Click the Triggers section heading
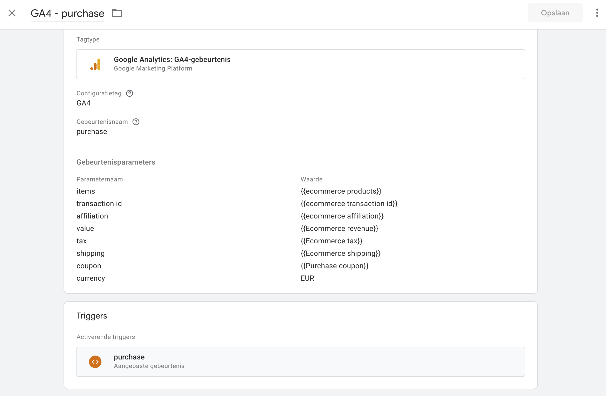The height and width of the screenshot is (396, 606). pyautogui.click(x=92, y=316)
